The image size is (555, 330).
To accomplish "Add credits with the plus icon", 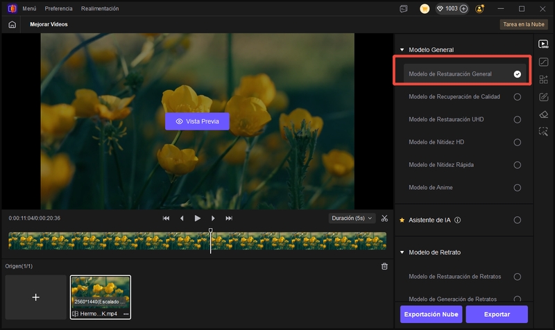I will pyautogui.click(x=463, y=8).
